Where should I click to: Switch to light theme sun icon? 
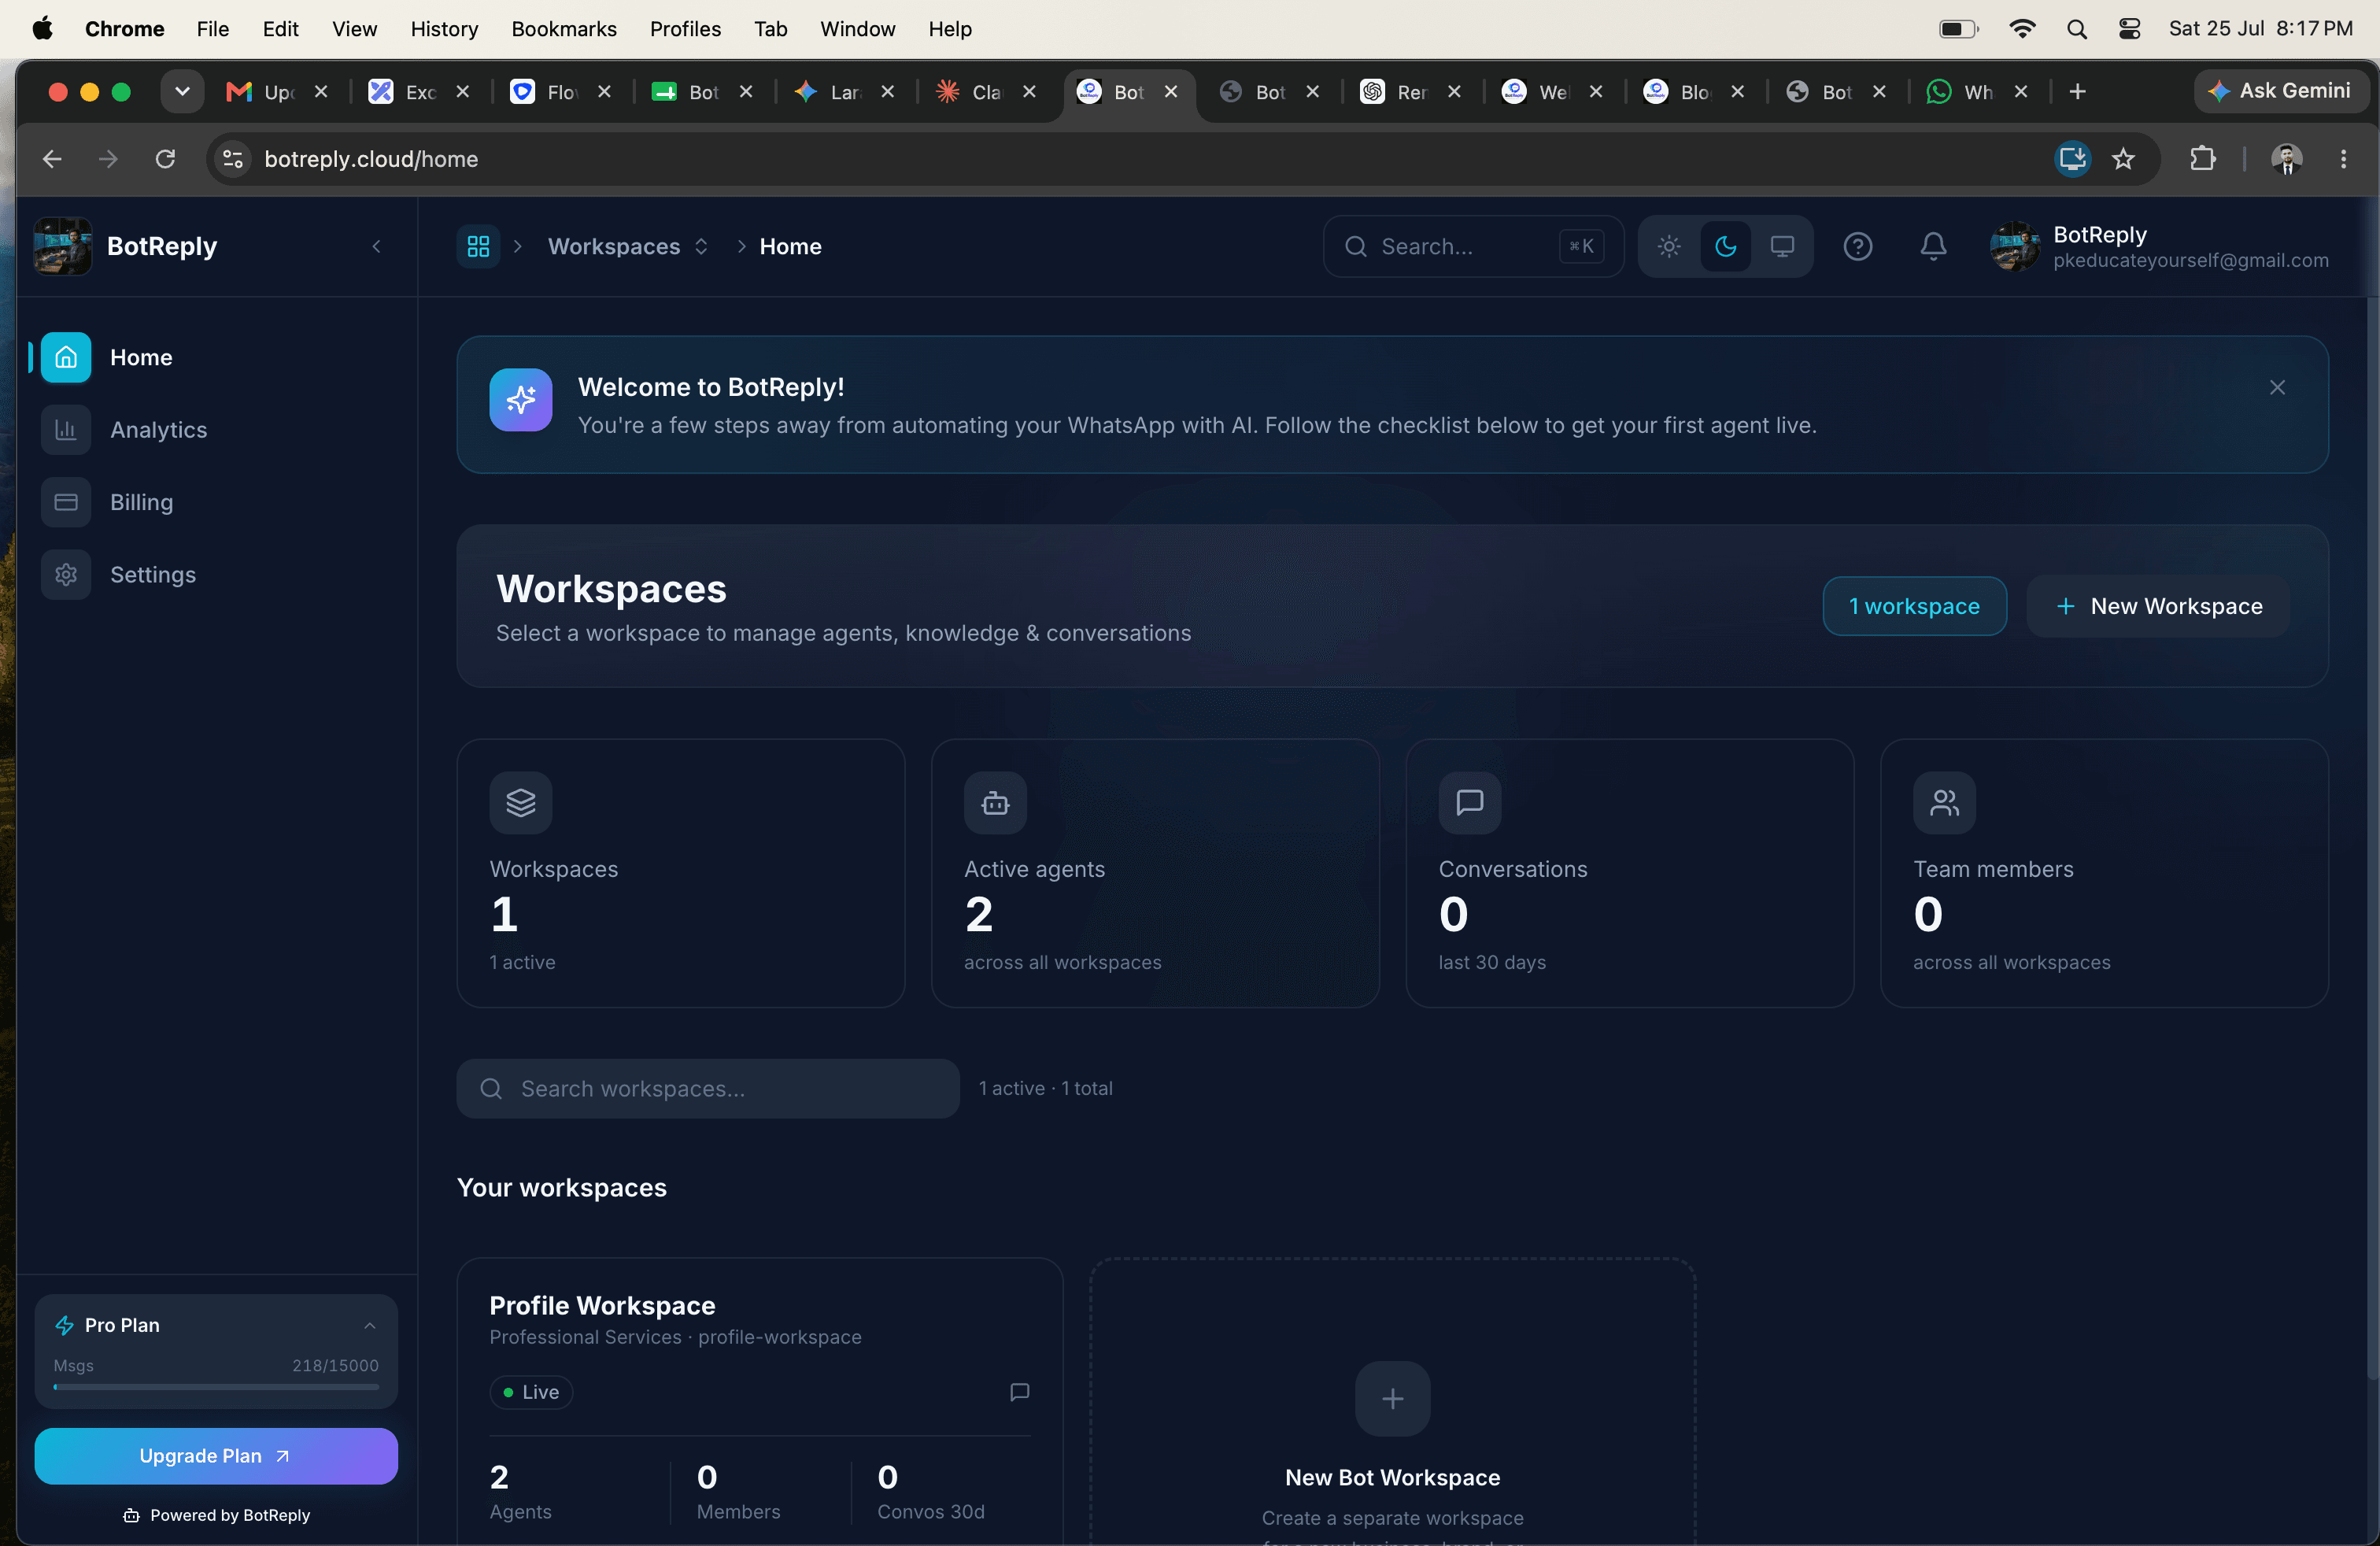point(1669,246)
